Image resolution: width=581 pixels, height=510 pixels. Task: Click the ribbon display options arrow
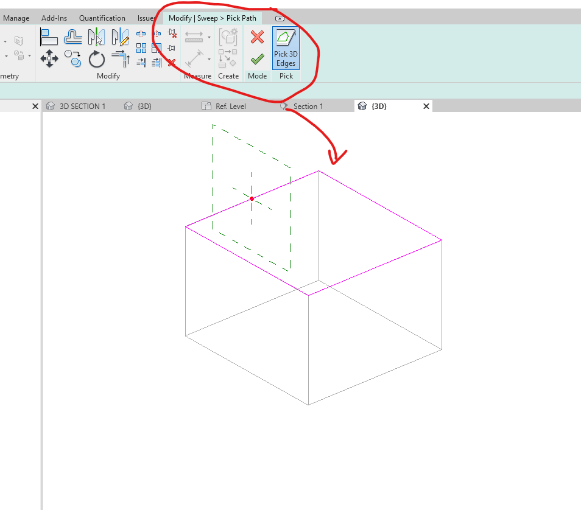coord(280,18)
